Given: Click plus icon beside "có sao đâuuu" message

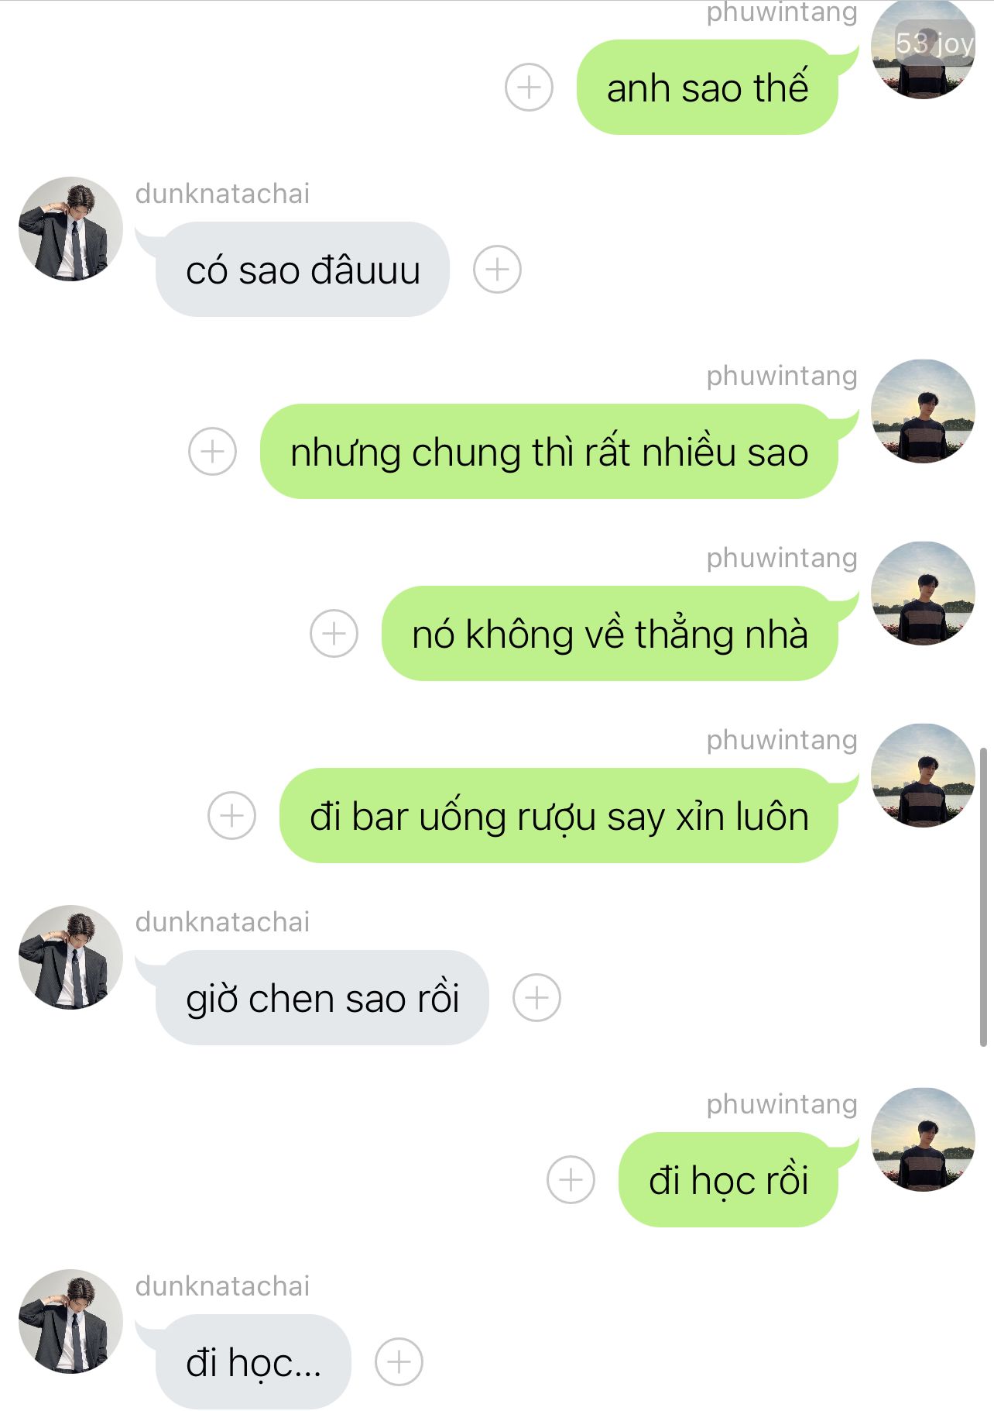Looking at the screenshot, I should [x=497, y=269].
